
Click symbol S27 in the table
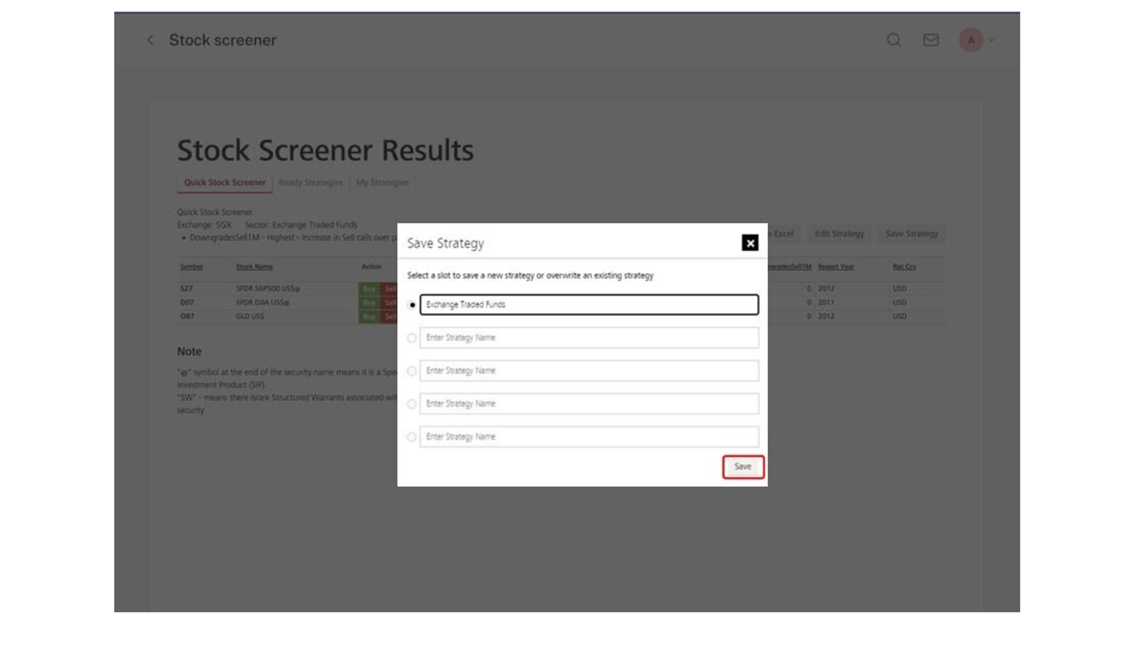[186, 288]
